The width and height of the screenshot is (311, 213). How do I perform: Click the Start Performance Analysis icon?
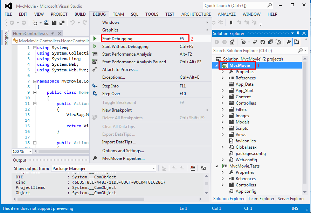[x=95, y=54]
